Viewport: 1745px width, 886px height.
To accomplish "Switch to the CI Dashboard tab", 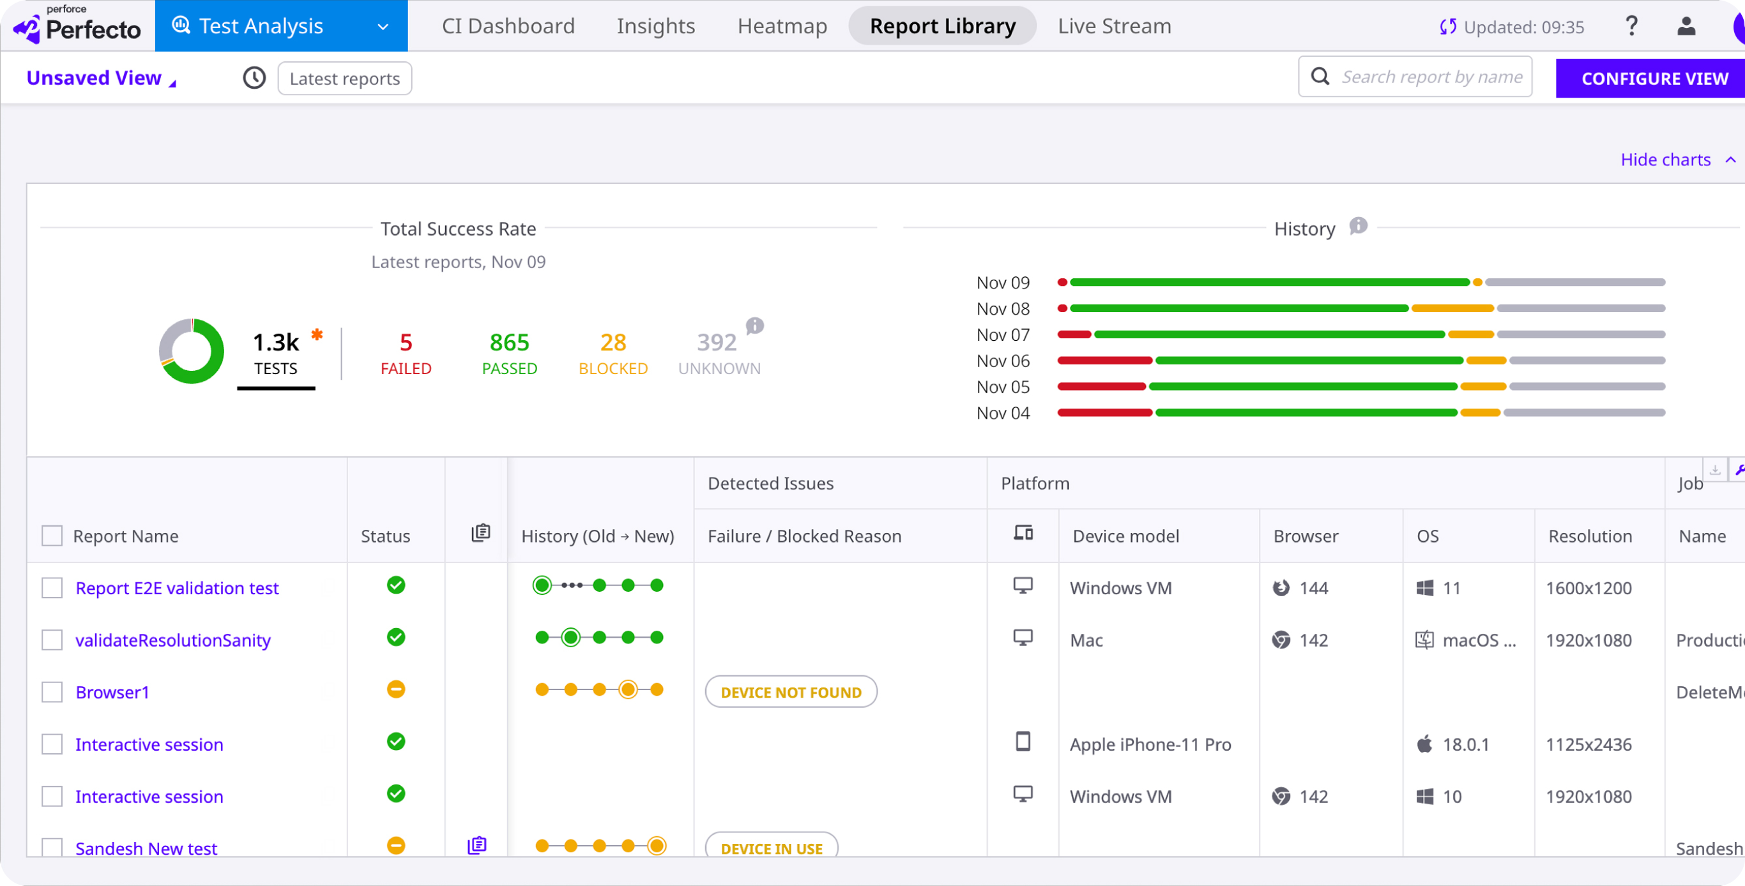I will (x=508, y=26).
